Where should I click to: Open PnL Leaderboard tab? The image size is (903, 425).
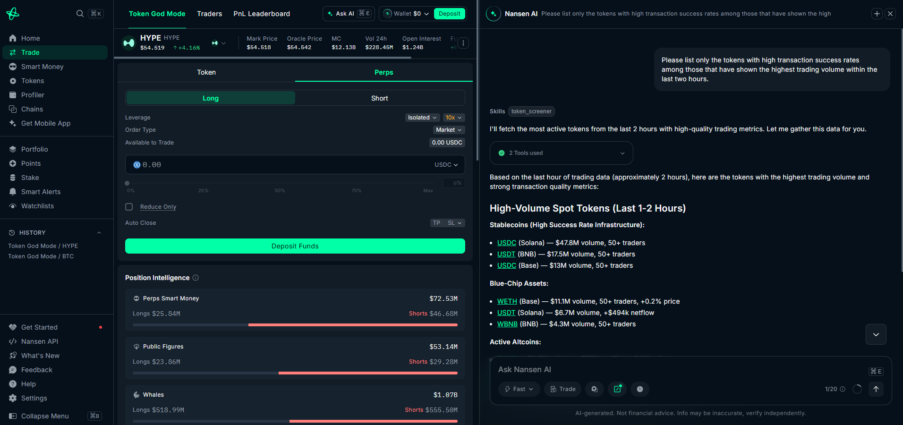262,14
